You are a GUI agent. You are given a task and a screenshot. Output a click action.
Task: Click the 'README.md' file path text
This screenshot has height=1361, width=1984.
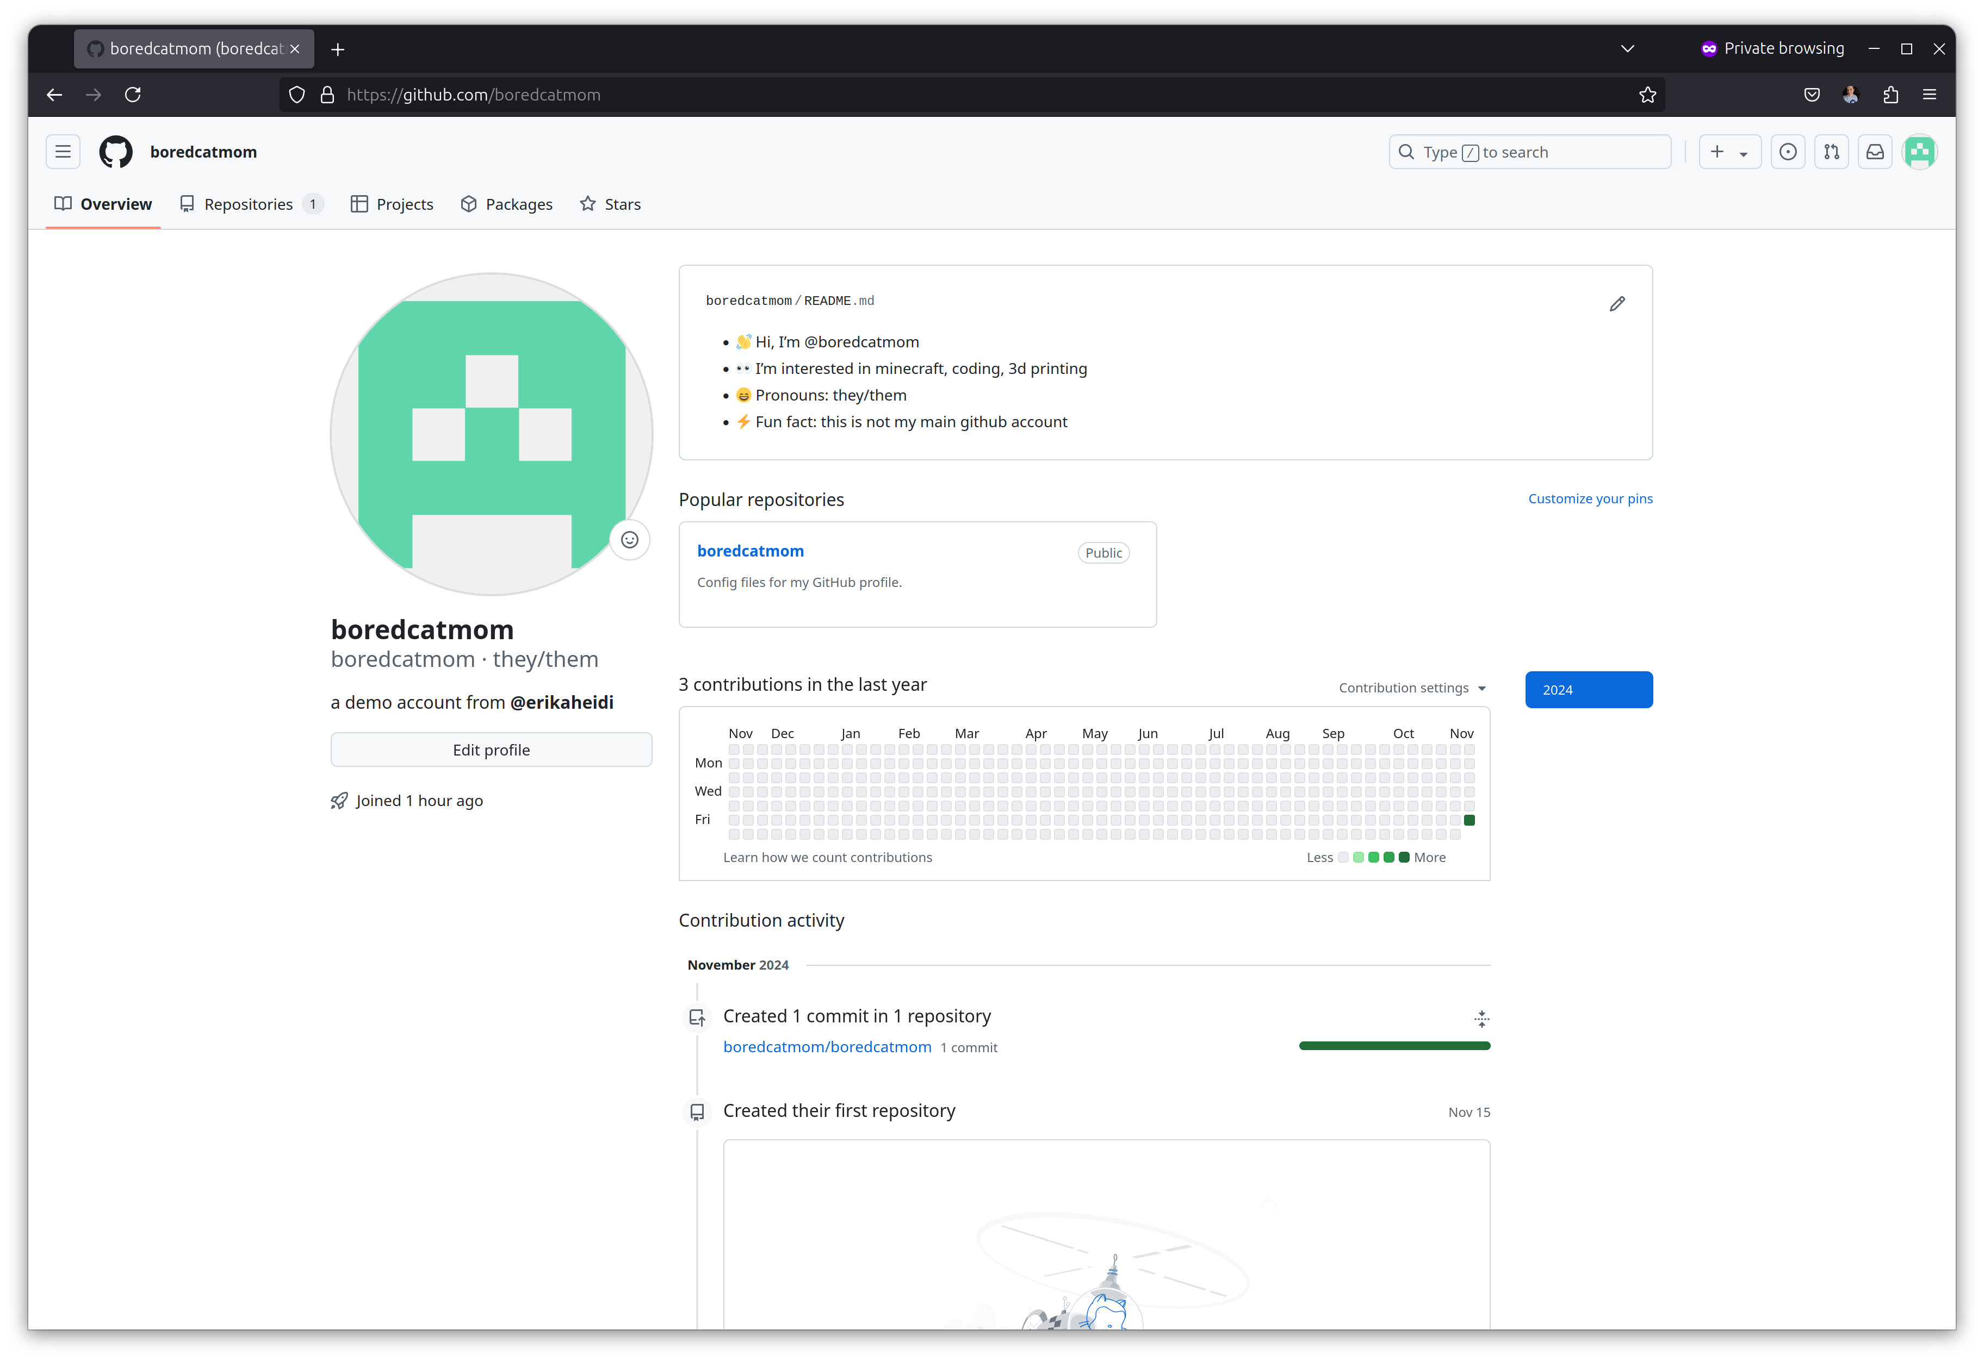838,301
